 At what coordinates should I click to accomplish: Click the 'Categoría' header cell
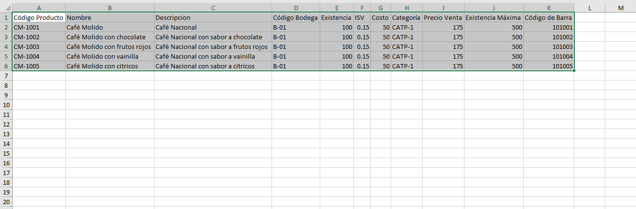[407, 17]
